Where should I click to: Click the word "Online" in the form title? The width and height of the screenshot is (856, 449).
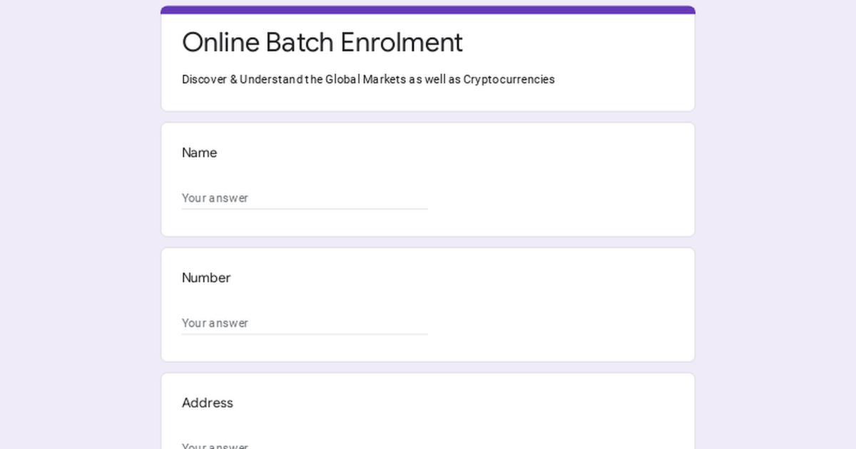click(221, 43)
